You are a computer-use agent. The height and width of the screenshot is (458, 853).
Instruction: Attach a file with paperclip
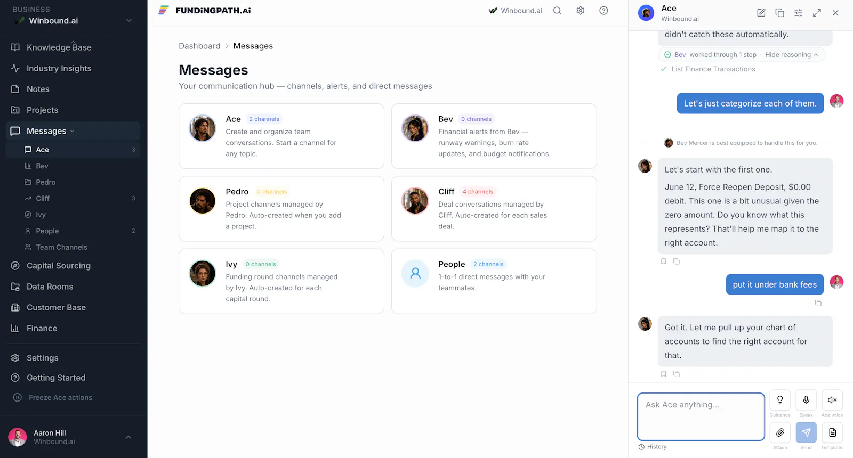(780, 432)
